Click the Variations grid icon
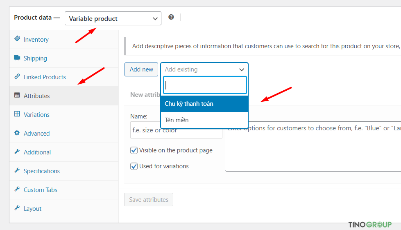The width and height of the screenshot is (401, 230). pyautogui.click(x=17, y=114)
